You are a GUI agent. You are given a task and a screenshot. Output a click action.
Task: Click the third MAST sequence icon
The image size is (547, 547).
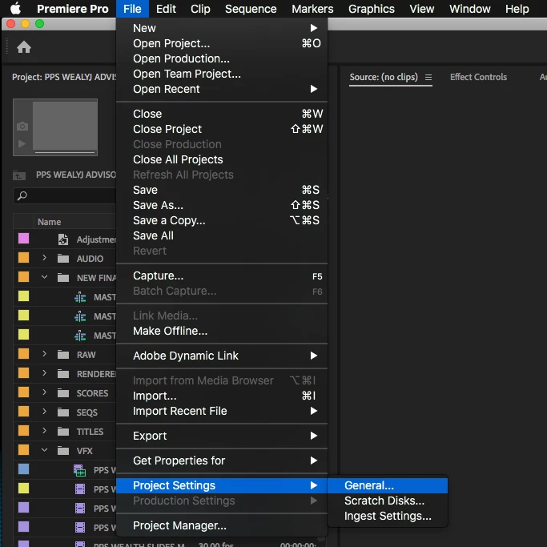click(x=80, y=336)
